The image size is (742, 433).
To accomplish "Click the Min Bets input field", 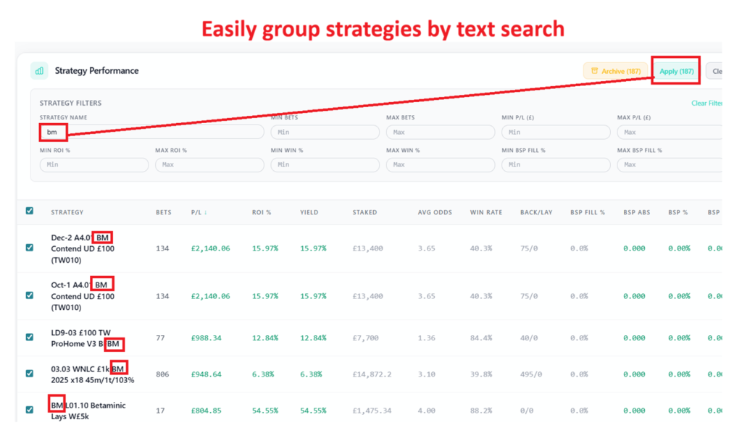I will pos(325,133).
